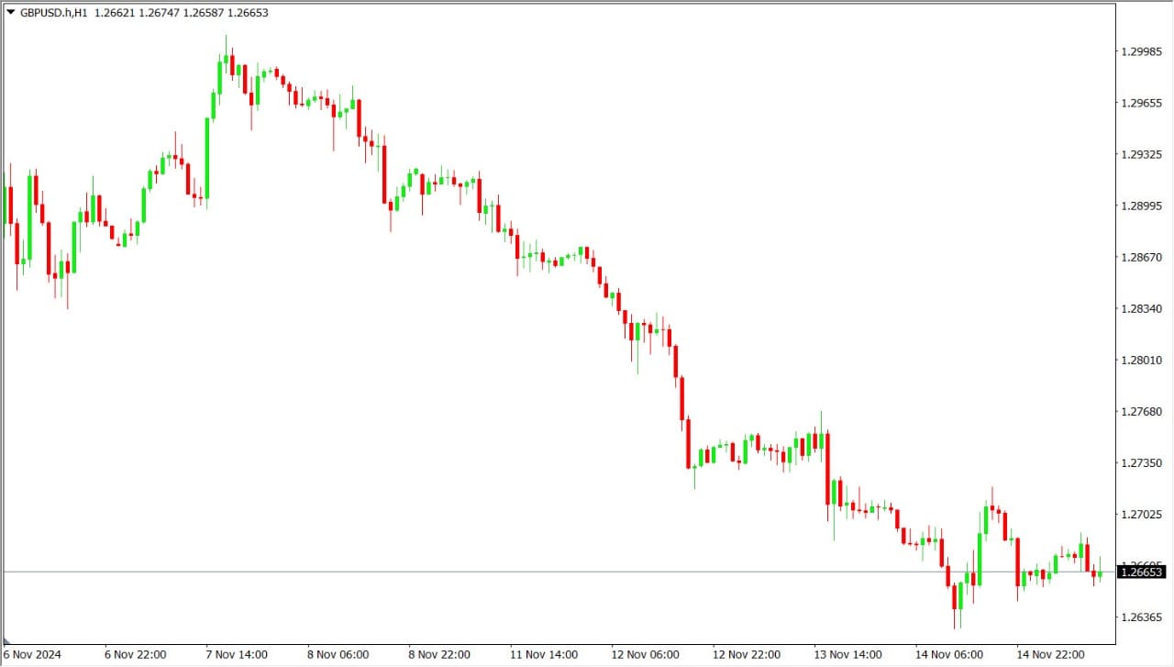
Task: Open the chart menu triangle beside GBPUSD.h
Action: tap(10, 13)
